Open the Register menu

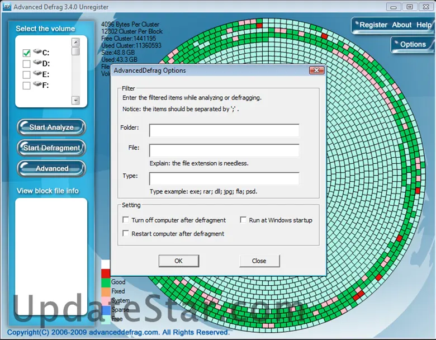click(373, 25)
